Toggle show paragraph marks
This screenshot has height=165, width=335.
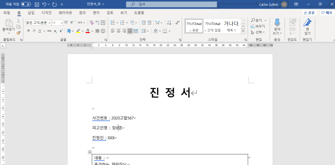[177, 23]
